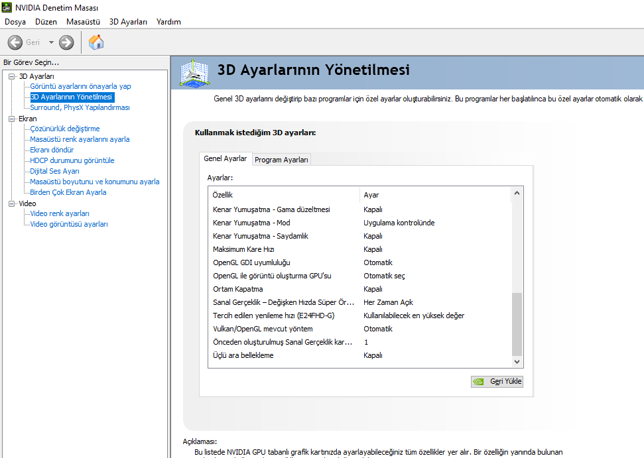This screenshot has height=458, width=644.
Task: Open HDCP durumunu görüntüle
Action: tap(72, 160)
